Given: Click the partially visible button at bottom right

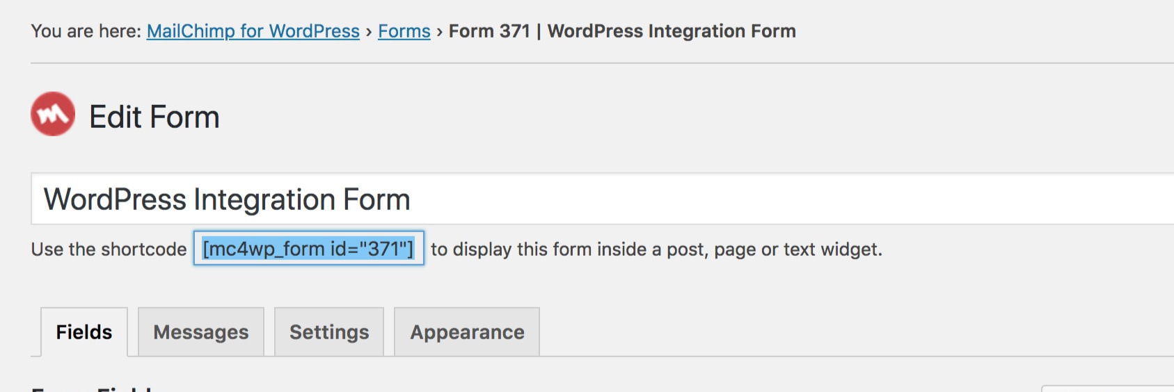Looking at the screenshot, I should tap(1107, 388).
